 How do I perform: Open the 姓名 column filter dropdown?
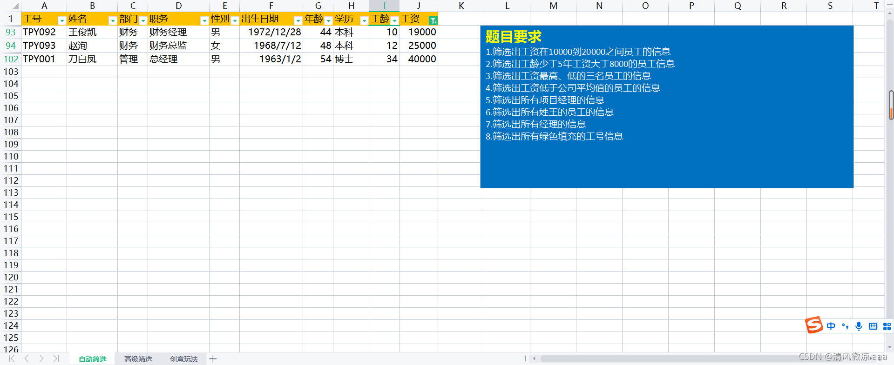tap(112, 20)
